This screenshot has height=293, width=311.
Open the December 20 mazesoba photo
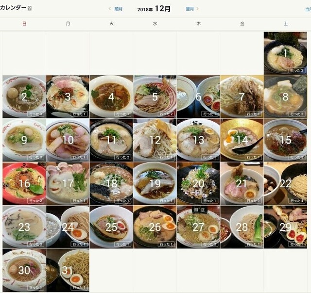click(x=198, y=183)
